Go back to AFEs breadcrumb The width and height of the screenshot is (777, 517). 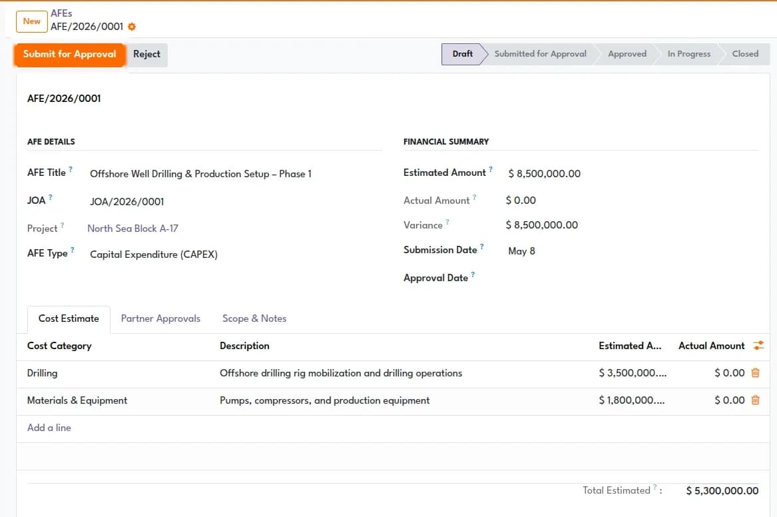pyautogui.click(x=61, y=13)
